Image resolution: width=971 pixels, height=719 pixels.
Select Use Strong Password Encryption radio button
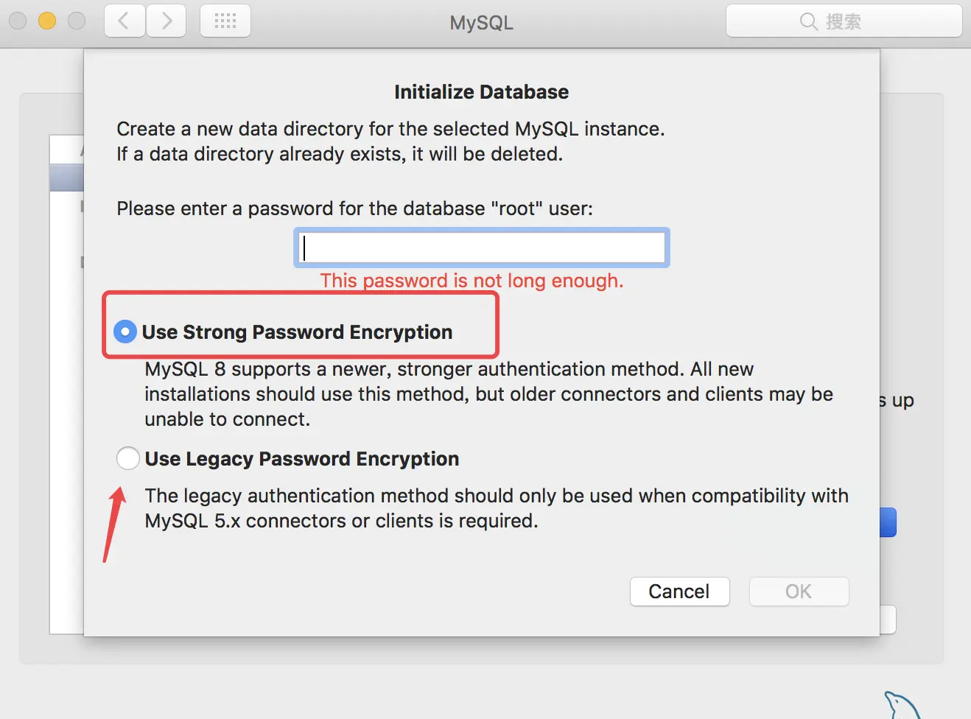point(125,332)
